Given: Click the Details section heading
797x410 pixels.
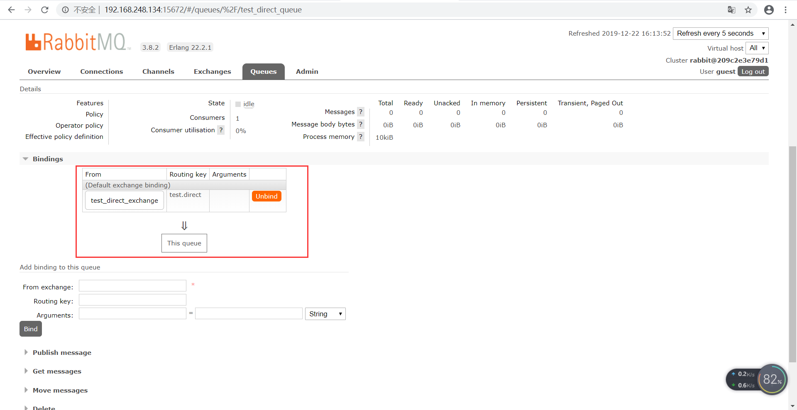Looking at the screenshot, I should point(30,89).
